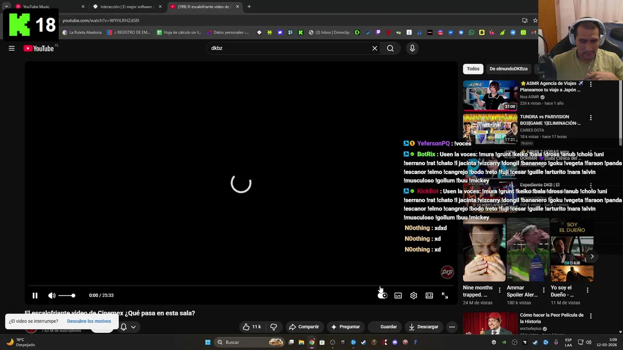Image resolution: width=623 pixels, height=350 pixels.
Task: Adjust the player volume slider
Action: [x=67, y=295]
